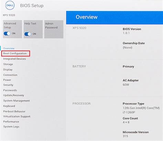Toggle Advanced Setup switch off
Viewport: 163px width, 141px height.
(7, 33)
